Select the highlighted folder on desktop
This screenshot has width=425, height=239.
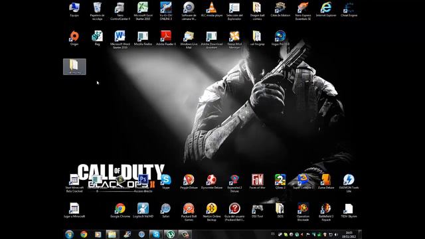74,66
